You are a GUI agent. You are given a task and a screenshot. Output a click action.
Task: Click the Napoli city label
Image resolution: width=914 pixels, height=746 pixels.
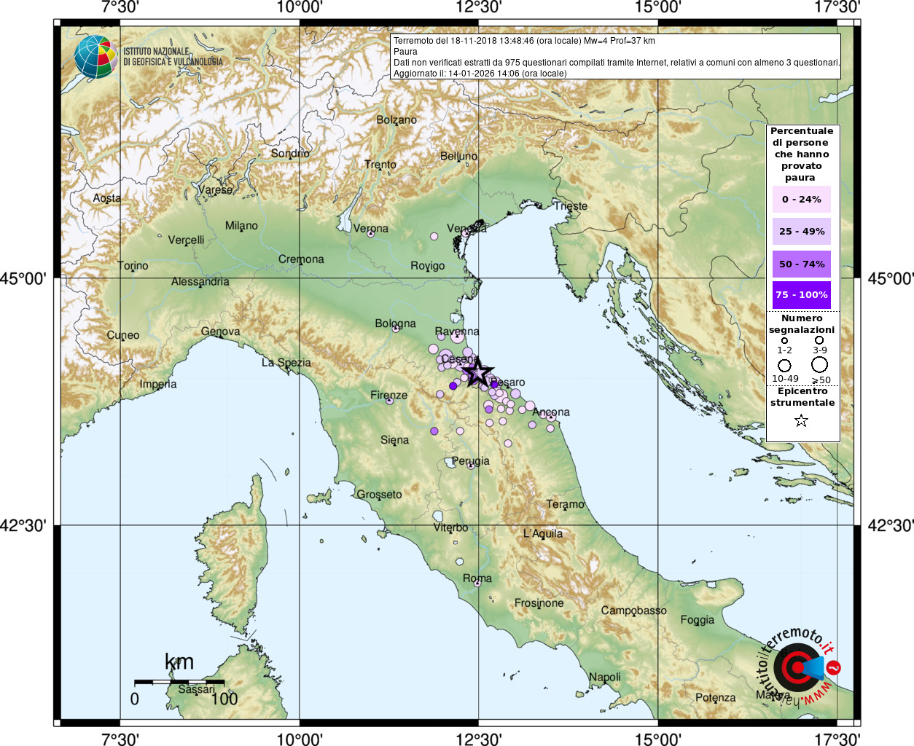click(x=605, y=678)
